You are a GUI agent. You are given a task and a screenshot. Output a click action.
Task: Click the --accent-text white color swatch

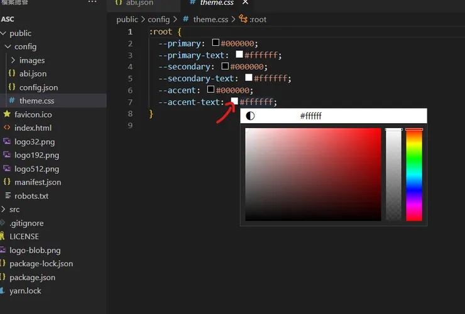[x=234, y=101]
